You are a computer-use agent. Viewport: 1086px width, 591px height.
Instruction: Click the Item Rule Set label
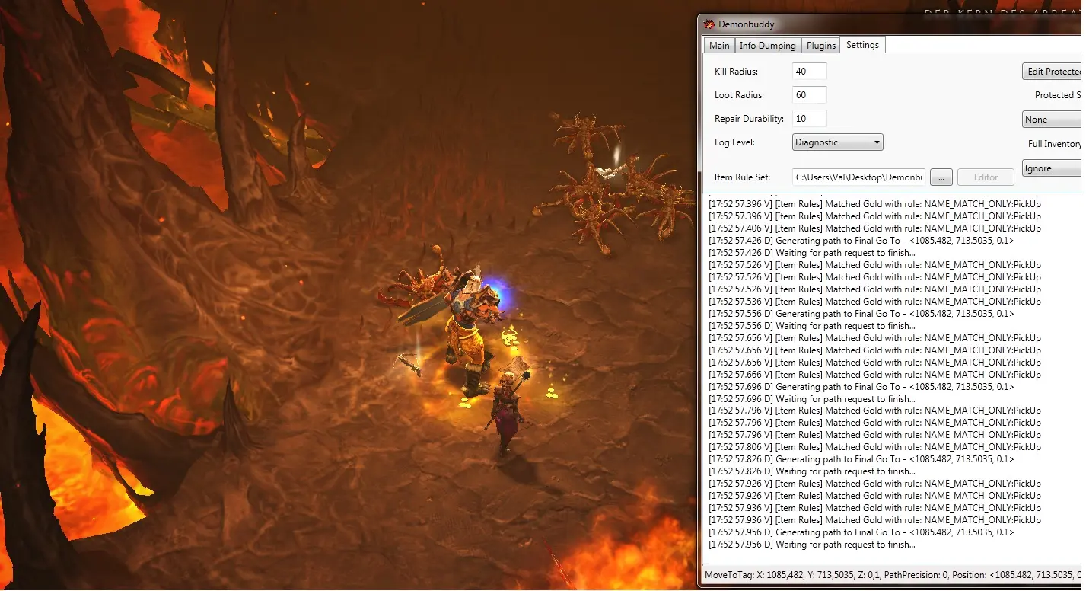click(x=742, y=177)
